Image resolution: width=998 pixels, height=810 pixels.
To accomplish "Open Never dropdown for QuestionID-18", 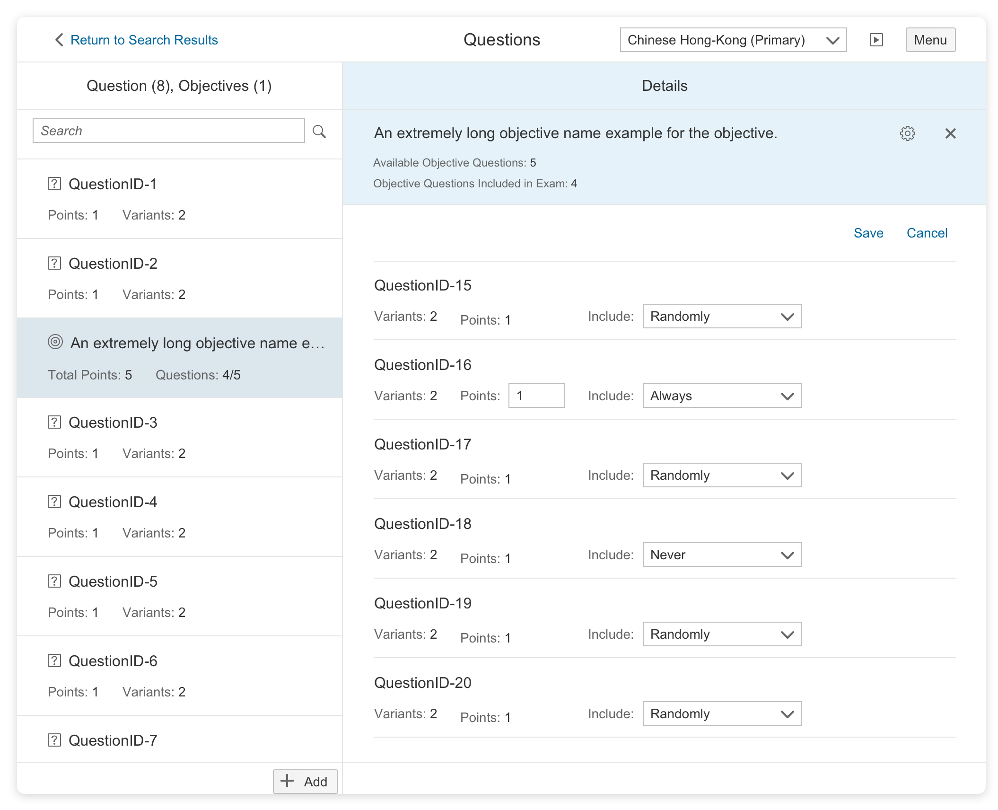I will coord(721,555).
